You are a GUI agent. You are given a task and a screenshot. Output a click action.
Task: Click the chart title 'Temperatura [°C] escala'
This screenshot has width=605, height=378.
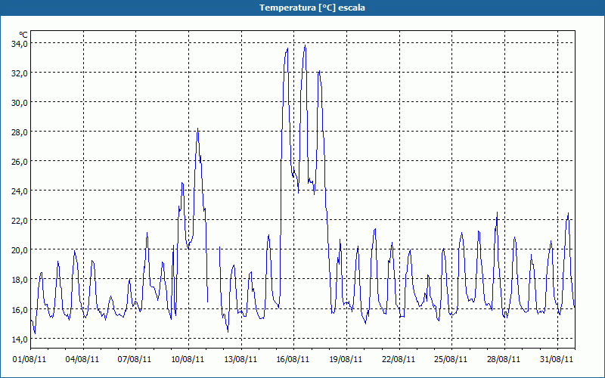pos(312,8)
